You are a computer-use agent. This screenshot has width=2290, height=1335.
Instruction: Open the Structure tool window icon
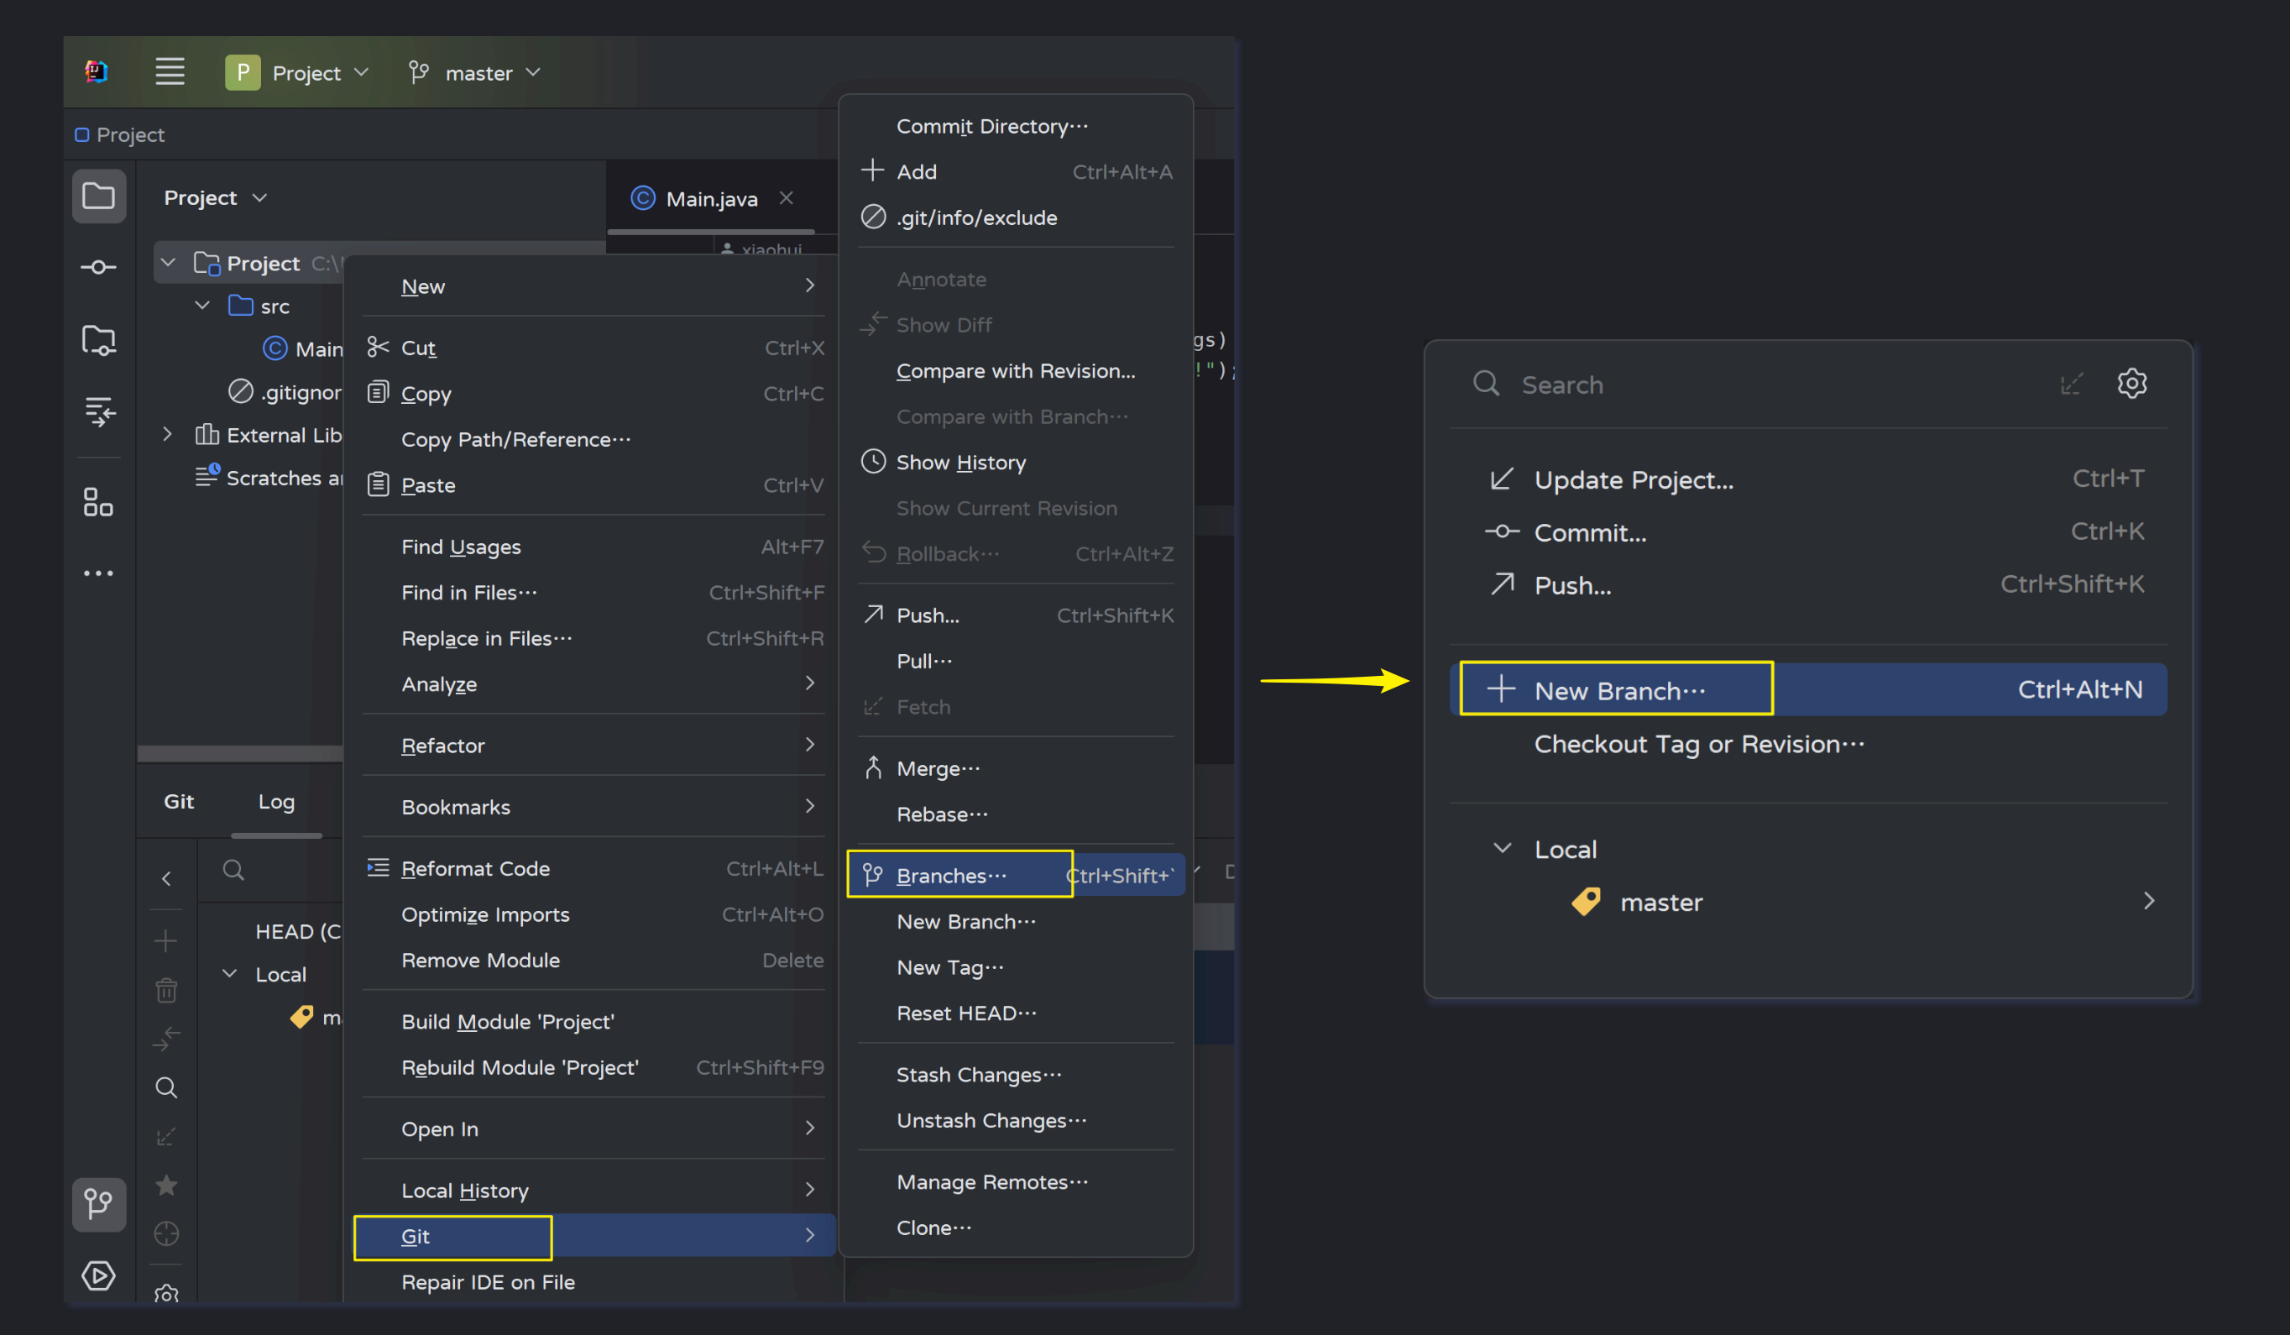pyautogui.click(x=98, y=501)
